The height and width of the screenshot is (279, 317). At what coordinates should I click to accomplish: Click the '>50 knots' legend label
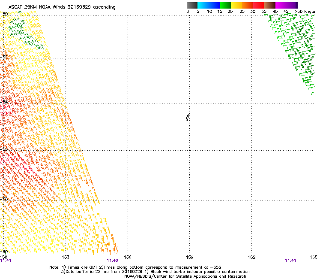click(x=305, y=12)
